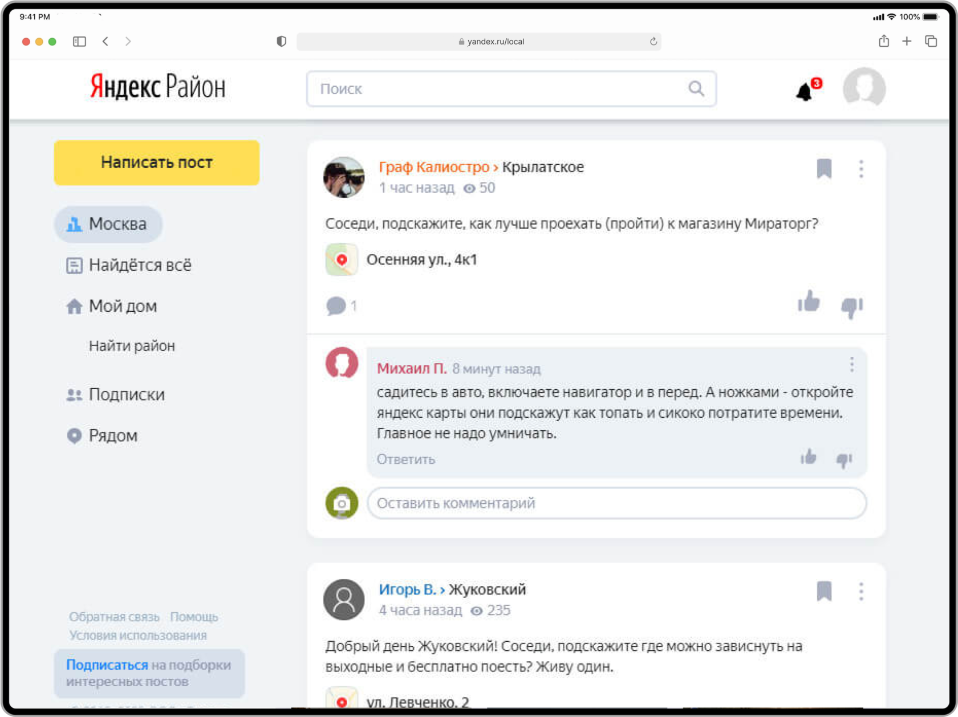Open Михаил П.'s avatar
Screen dimensions: 958x717
342,362
